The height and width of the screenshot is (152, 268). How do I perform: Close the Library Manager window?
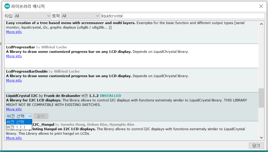click(x=261, y=6)
